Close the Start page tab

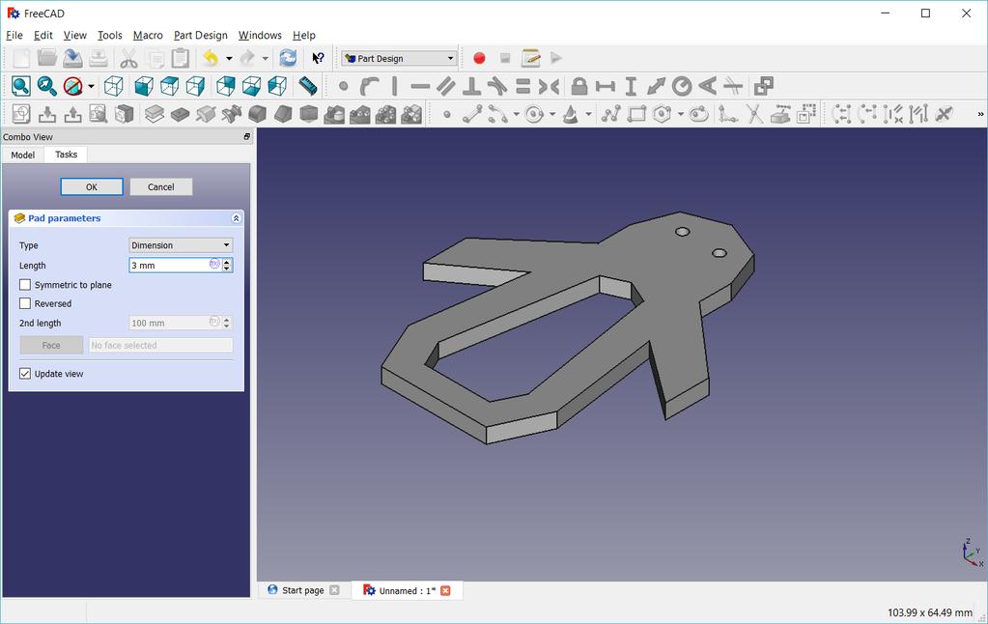click(334, 590)
